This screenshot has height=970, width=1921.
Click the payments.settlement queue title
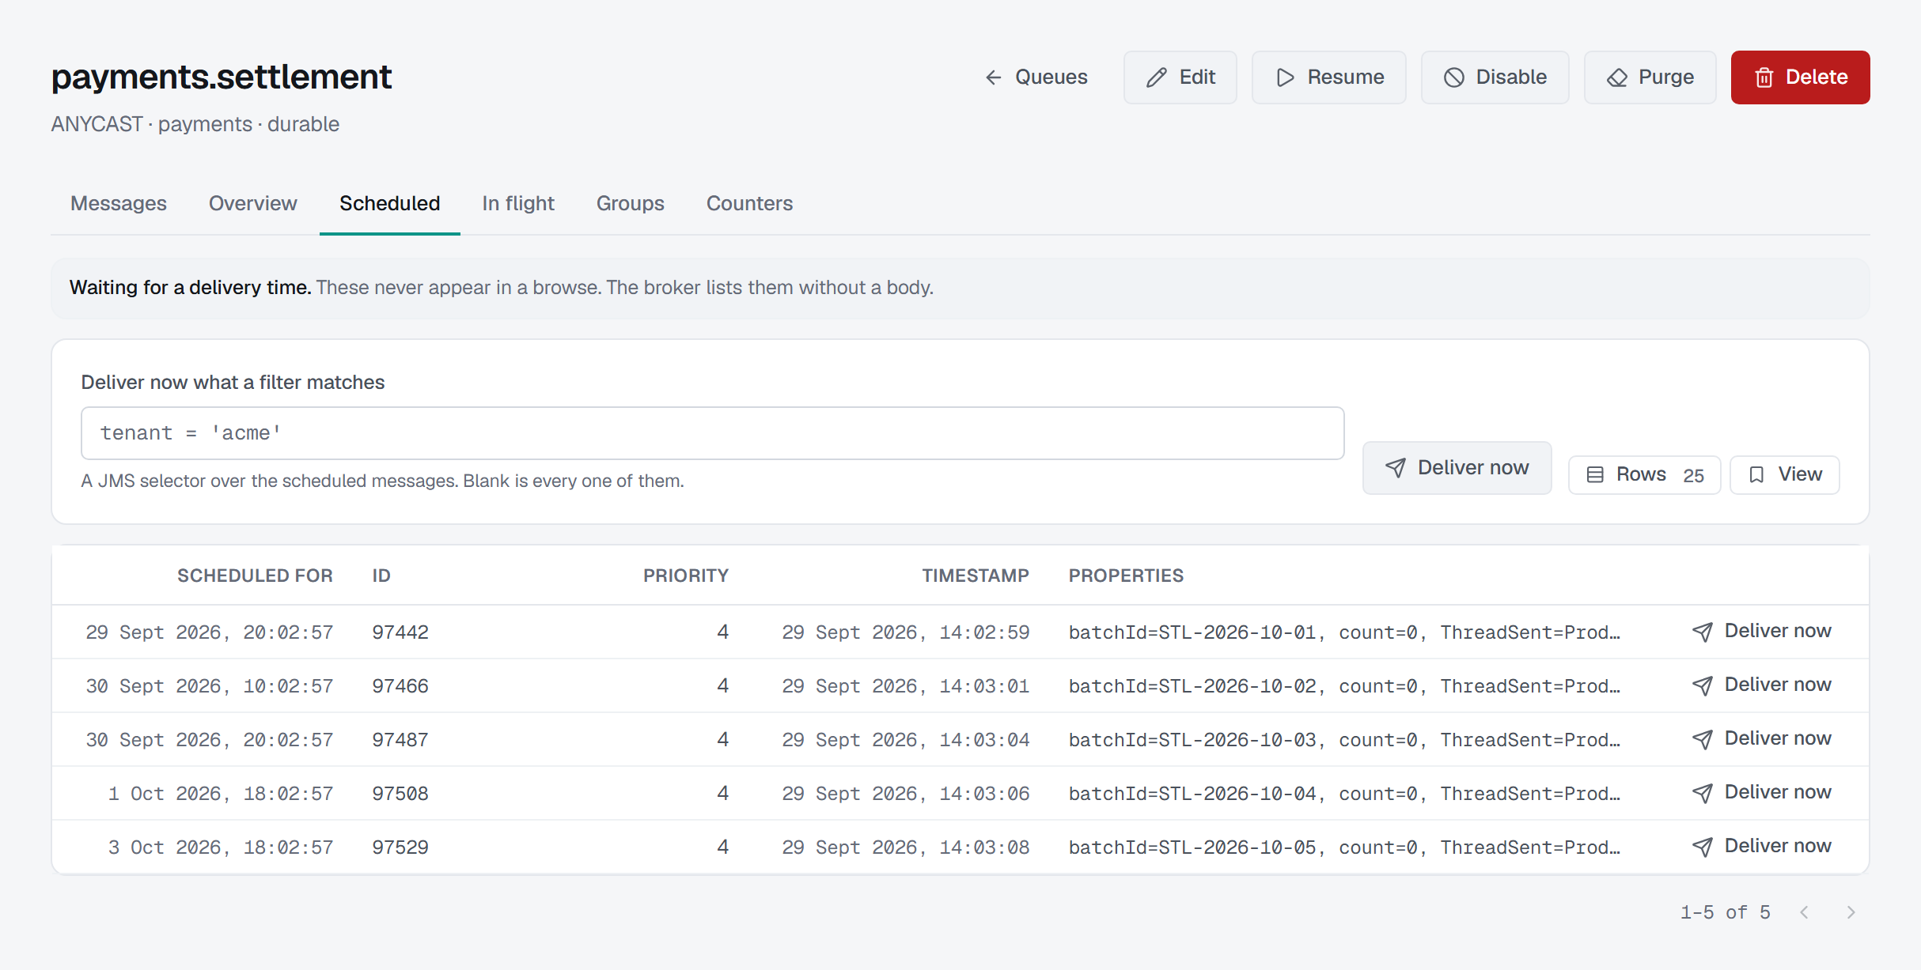click(222, 77)
